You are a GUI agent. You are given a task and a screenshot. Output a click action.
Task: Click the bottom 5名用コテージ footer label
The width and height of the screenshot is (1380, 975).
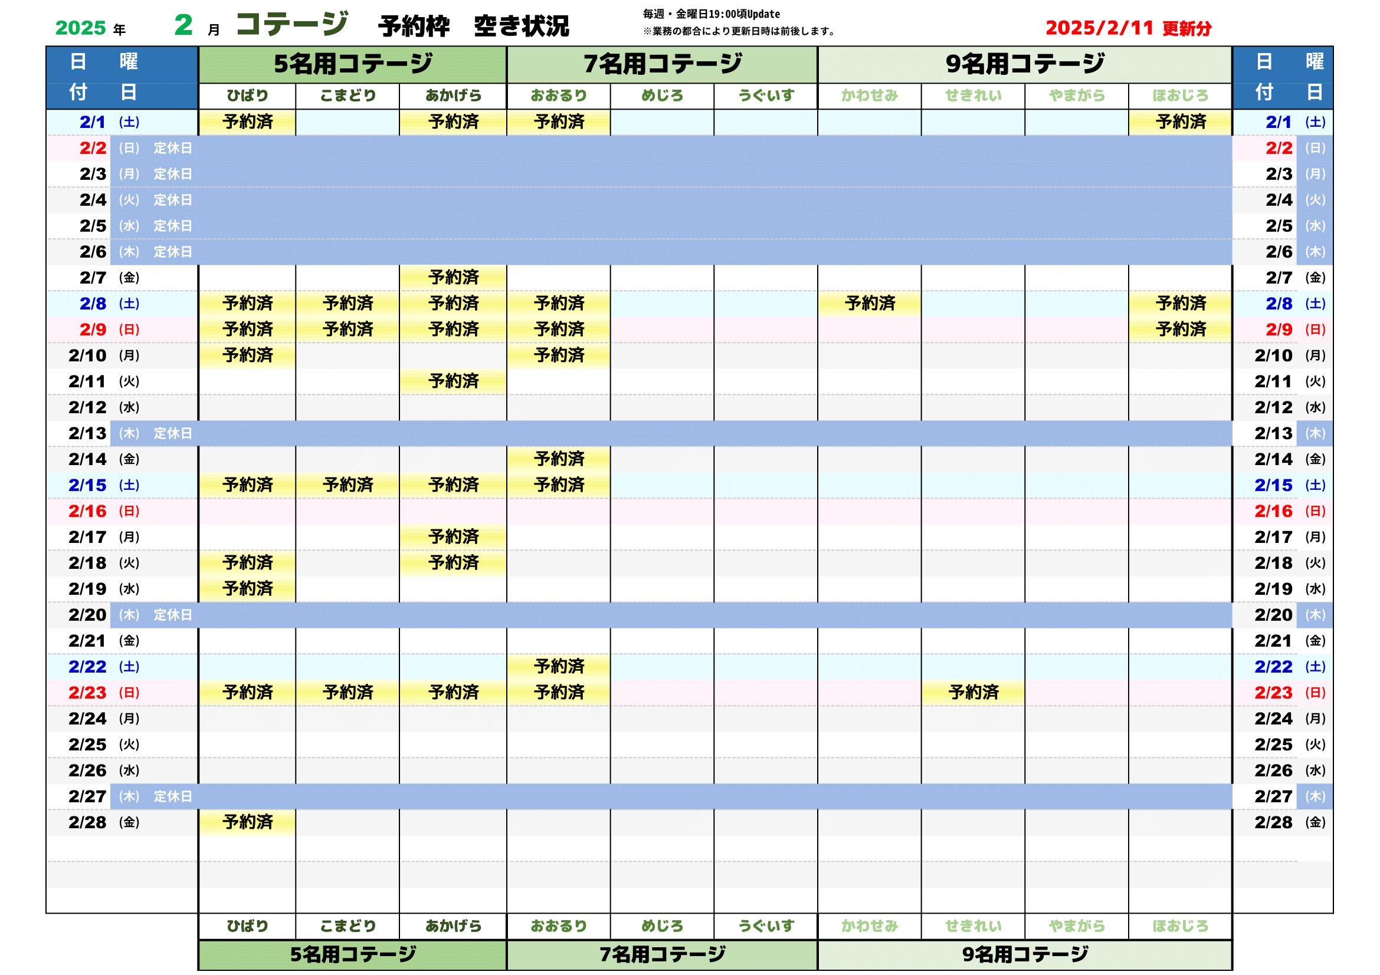(353, 955)
